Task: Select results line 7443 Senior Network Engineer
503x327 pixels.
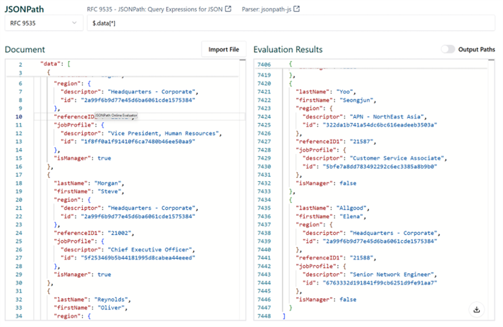Action: click(x=370, y=274)
